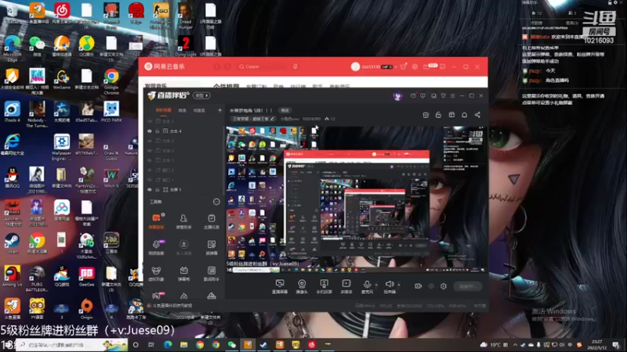Toggle visibility eye of 文本 2 layer

(150, 150)
